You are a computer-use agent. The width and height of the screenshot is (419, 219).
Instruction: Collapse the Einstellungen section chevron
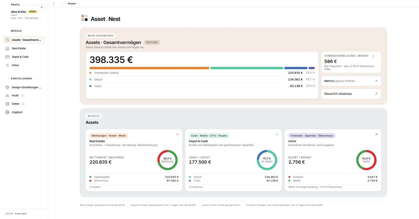[x=8, y=79]
